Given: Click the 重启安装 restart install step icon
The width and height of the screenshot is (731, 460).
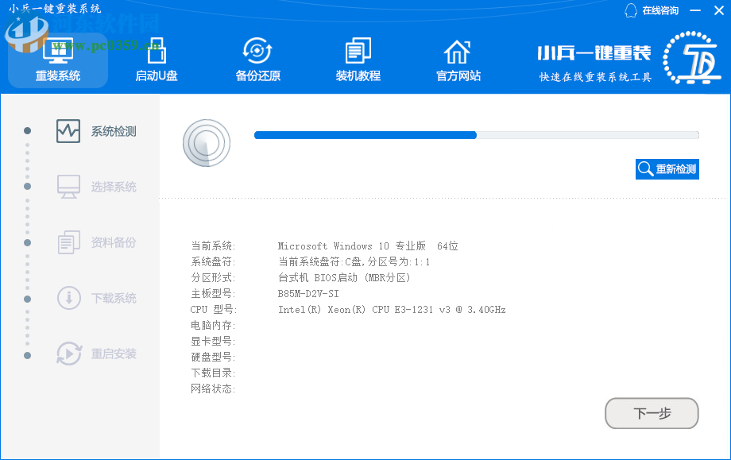Looking at the screenshot, I should (68, 354).
